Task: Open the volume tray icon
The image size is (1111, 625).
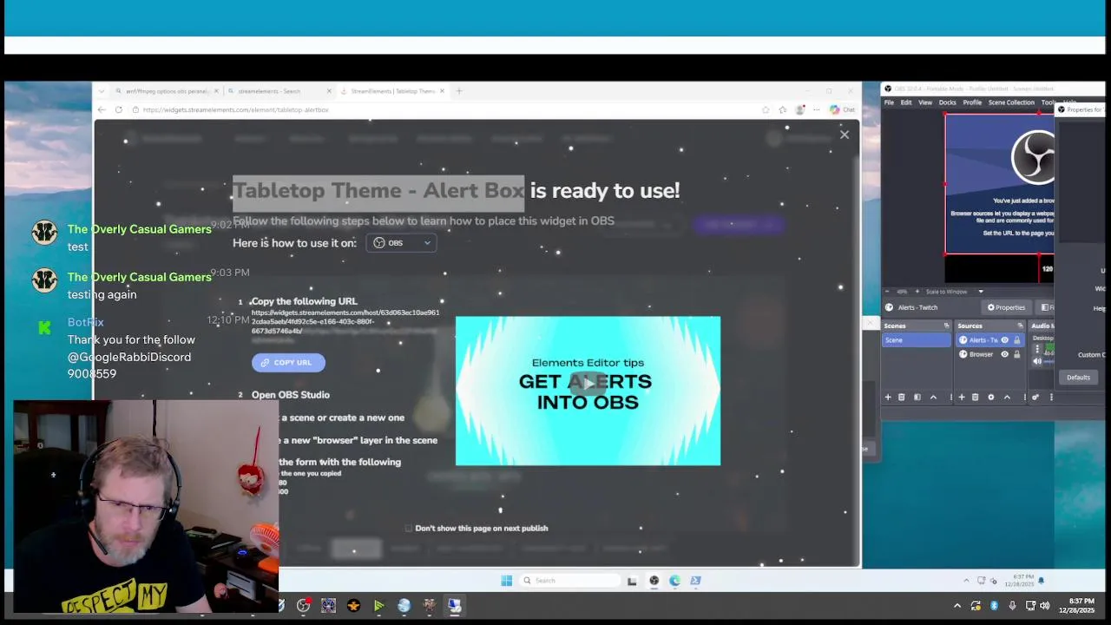Action: point(1044,606)
